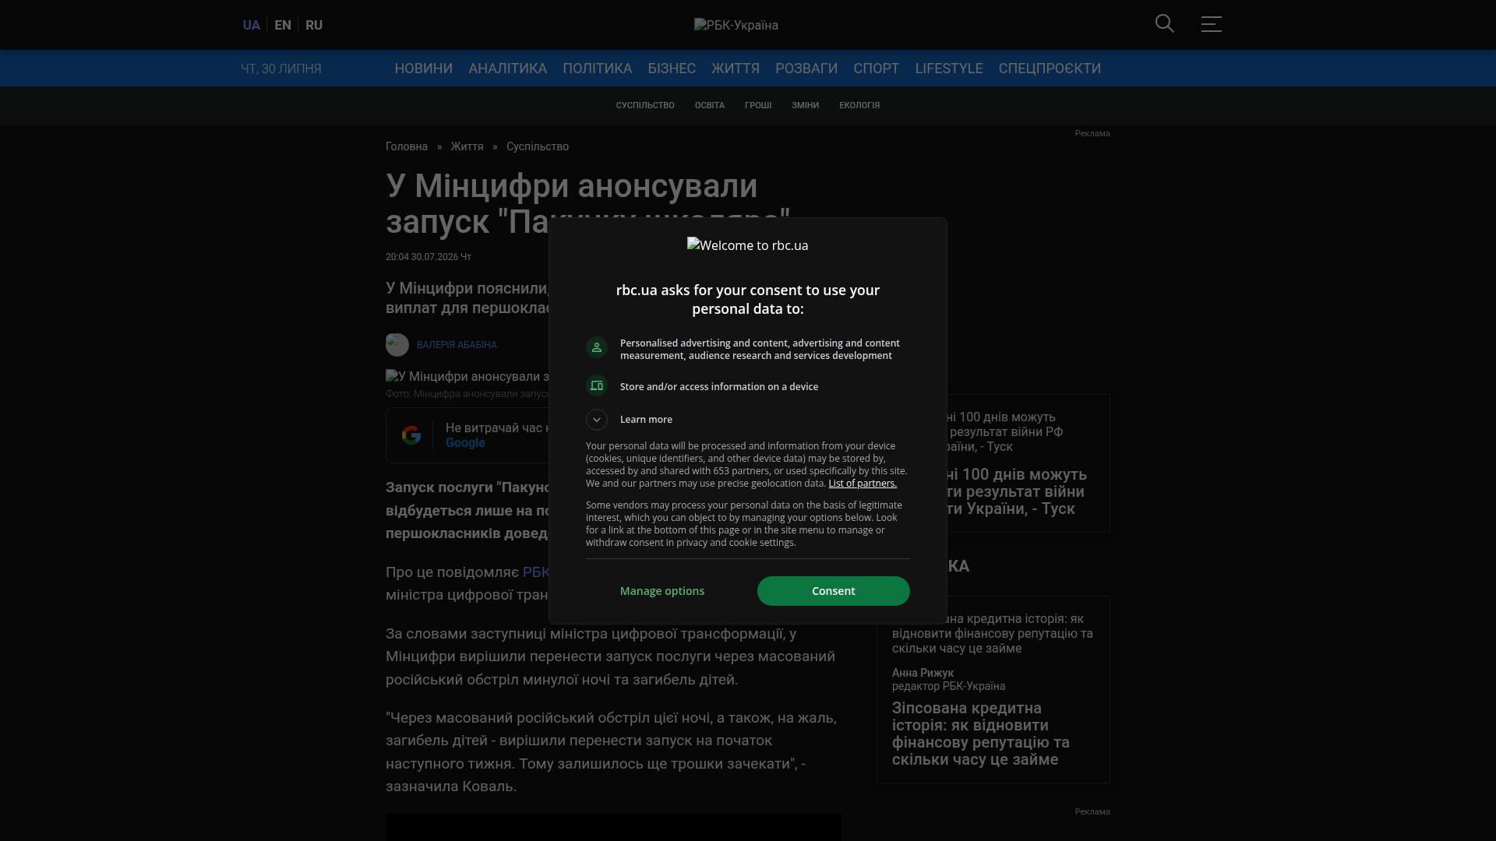1496x841 pixels.
Task: Click the article photo placeholder
Action: [467, 377]
